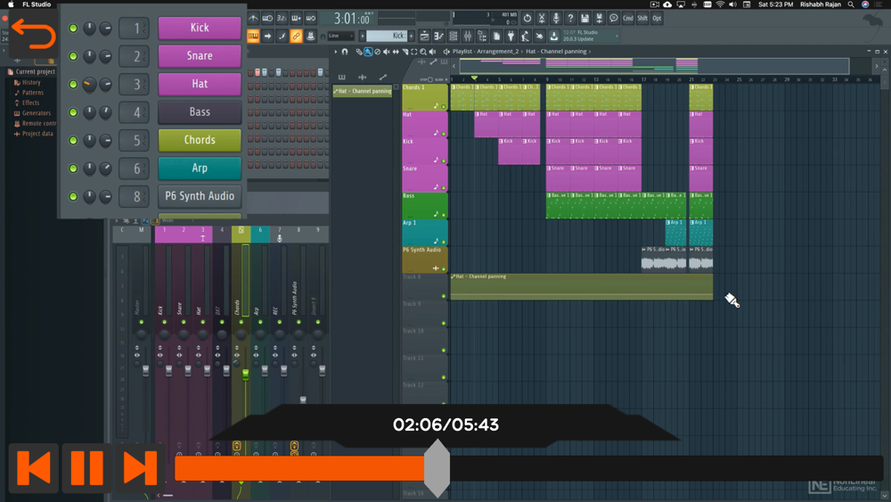Switch picker to the patterns tab
The image size is (891, 502).
point(341,78)
